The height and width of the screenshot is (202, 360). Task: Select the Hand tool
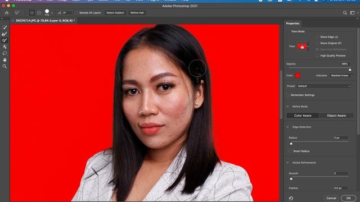4,60
